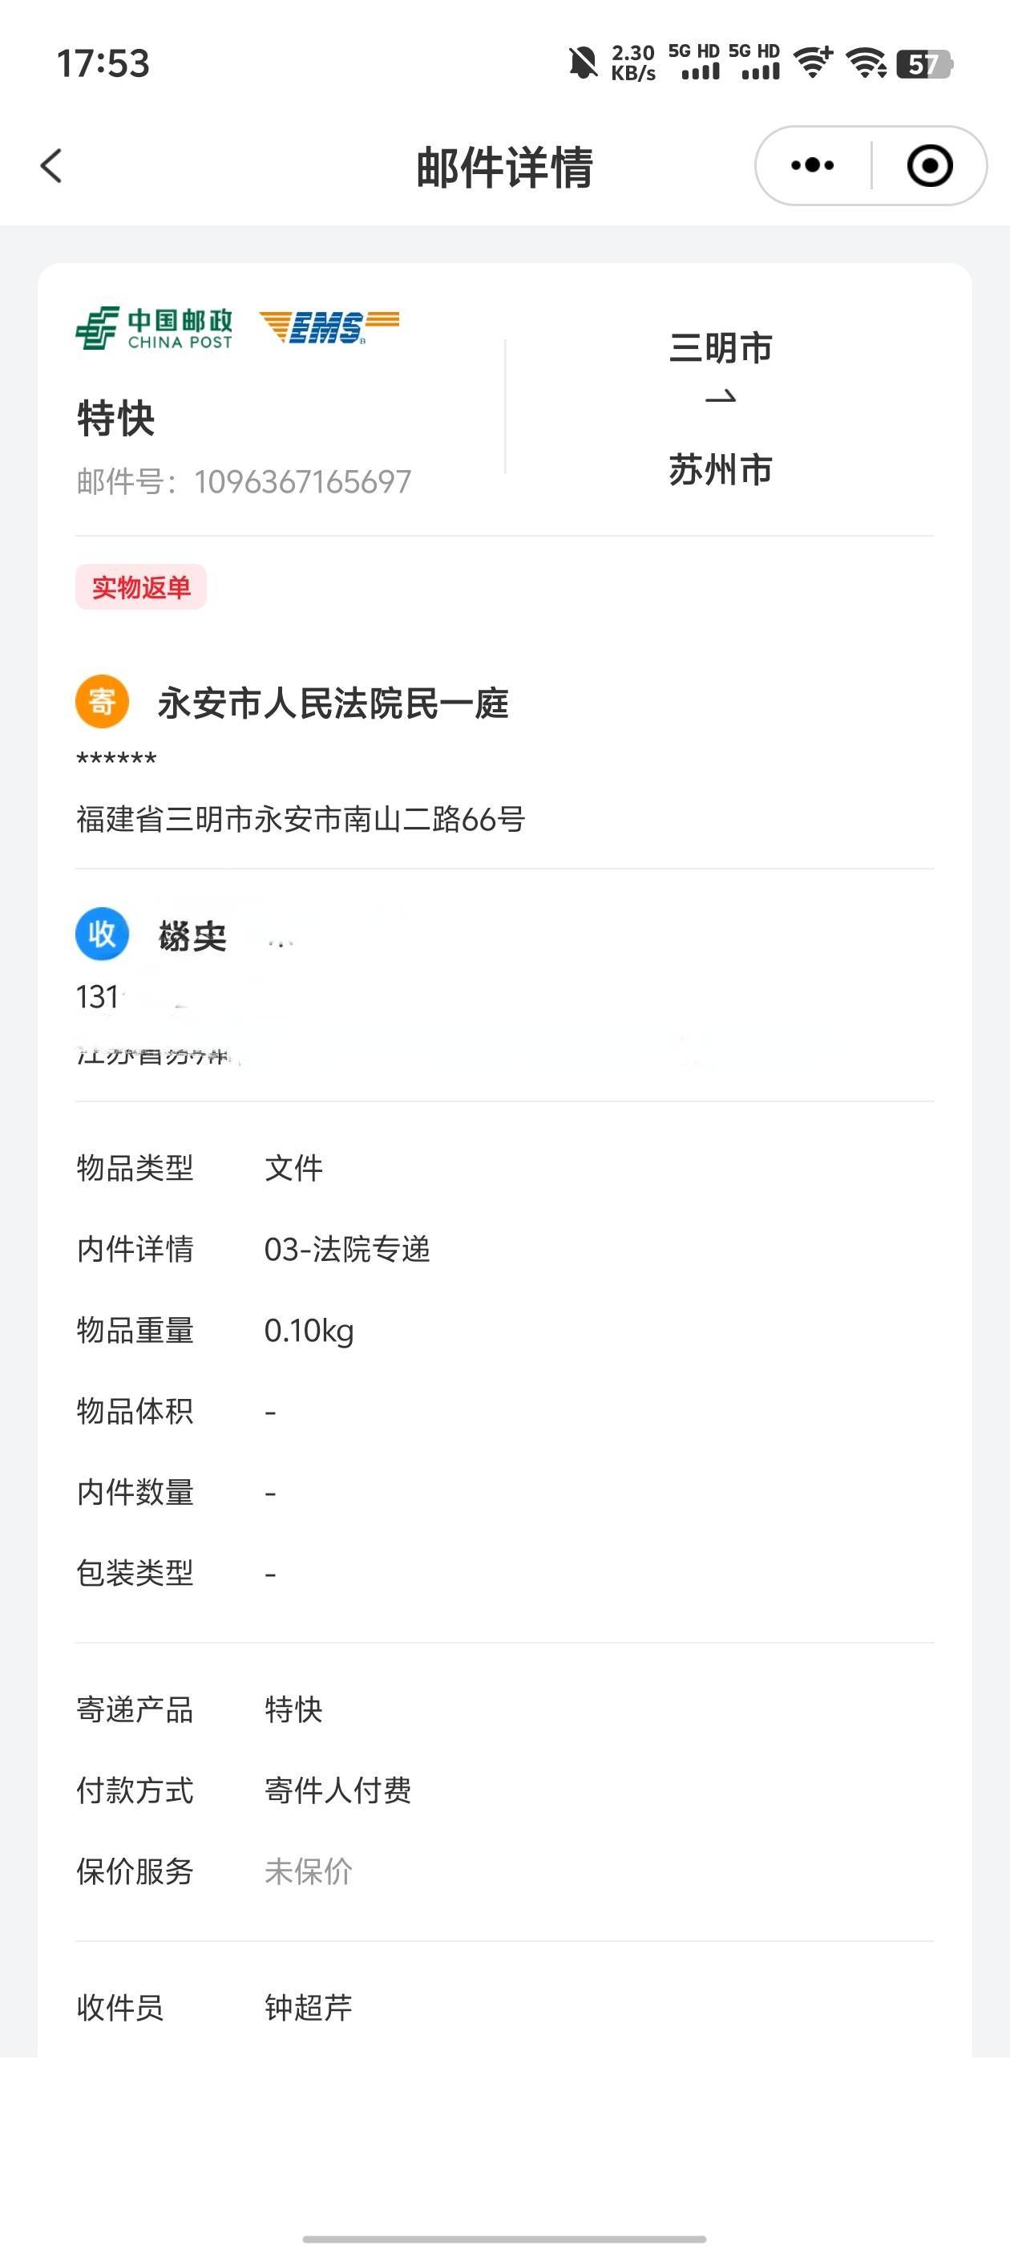Tap the 邮件详情 page title
Screen dimensions: 1010x2246
(x=504, y=168)
